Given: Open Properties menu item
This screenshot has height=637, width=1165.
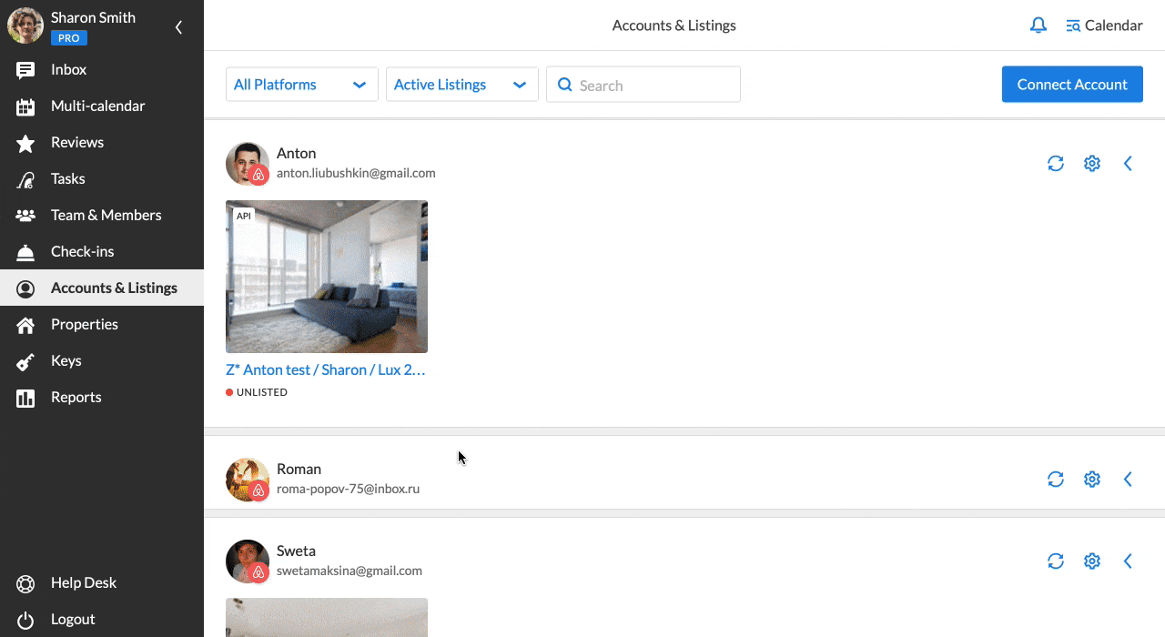Looking at the screenshot, I should pyautogui.click(x=102, y=325).
